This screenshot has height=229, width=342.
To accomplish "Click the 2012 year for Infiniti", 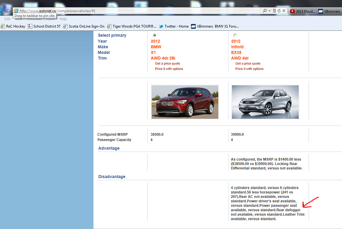I will point(236,41).
